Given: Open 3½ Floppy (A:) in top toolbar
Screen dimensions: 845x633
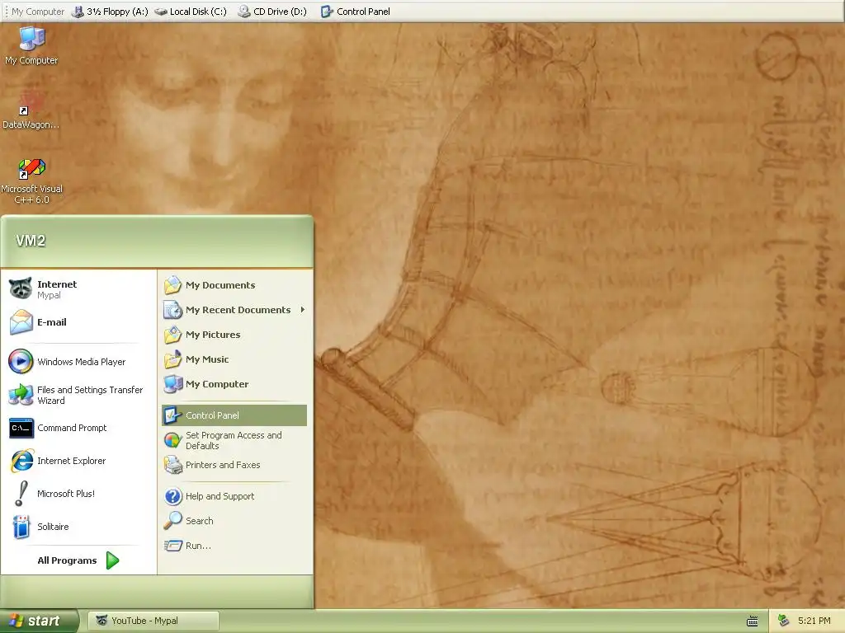Looking at the screenshot, I should point(110,12).
